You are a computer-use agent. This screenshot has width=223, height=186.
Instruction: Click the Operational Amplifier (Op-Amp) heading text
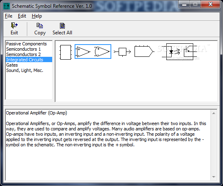(x=36, y=113)
